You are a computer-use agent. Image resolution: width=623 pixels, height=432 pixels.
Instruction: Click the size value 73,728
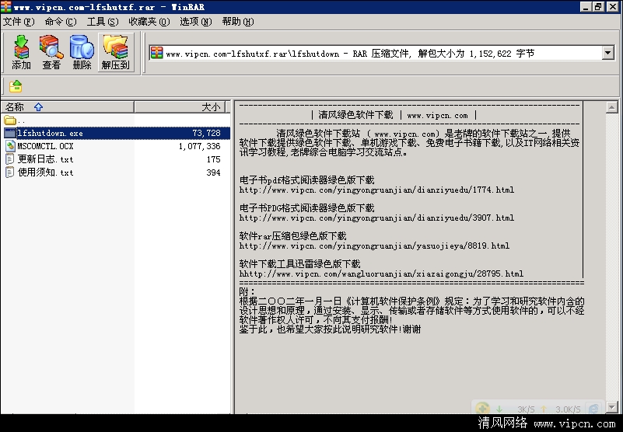coord(207,133)
